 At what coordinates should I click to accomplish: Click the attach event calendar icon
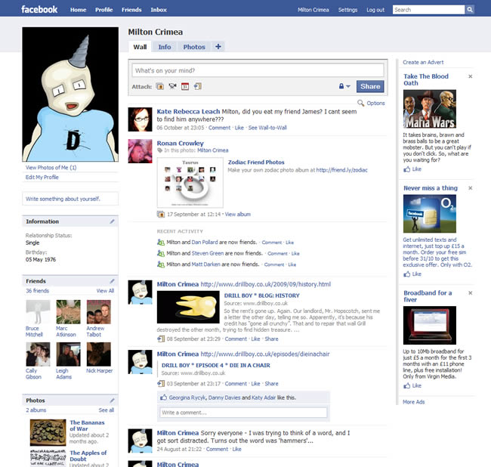[x=184, y=87]
